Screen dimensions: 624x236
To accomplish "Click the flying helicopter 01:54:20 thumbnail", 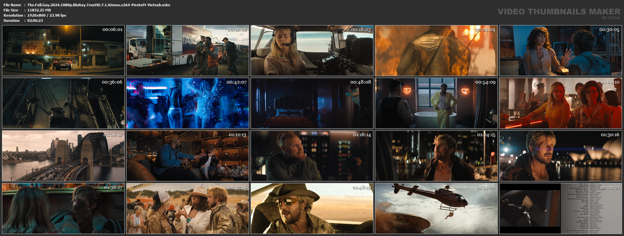I will coord(436,208).
